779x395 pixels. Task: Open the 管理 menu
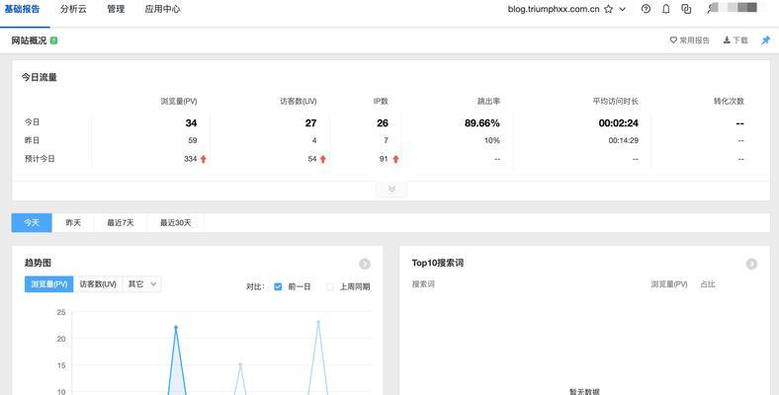(116, 9)
